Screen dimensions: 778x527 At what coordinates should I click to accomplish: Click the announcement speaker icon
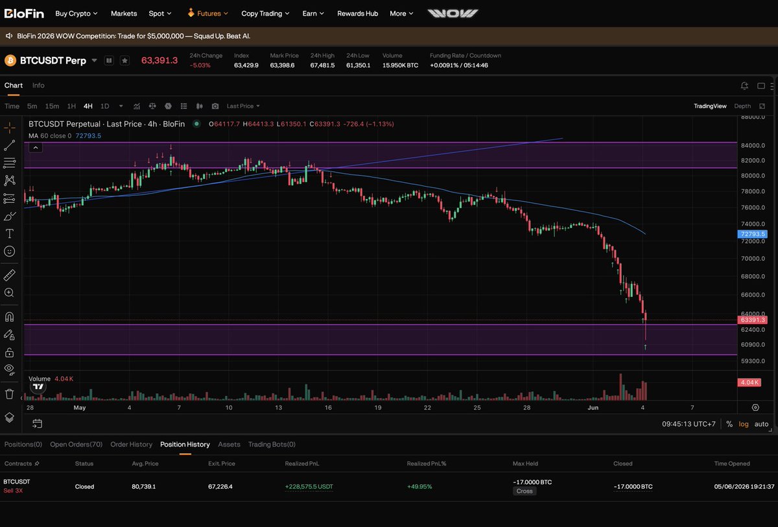[x=10, y=36]
